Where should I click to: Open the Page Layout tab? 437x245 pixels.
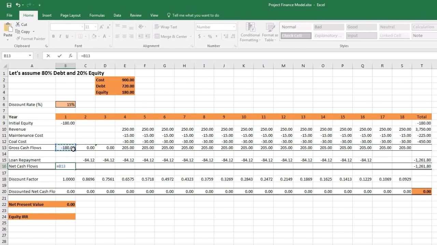pos(70,15)
